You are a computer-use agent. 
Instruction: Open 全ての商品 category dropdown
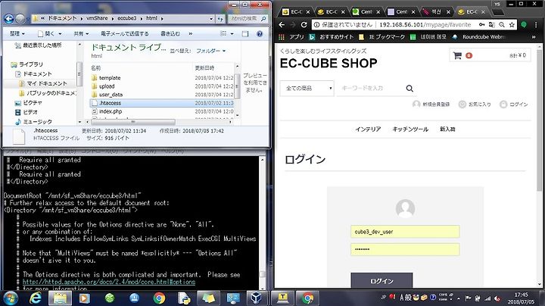click(x=307, y=89)
